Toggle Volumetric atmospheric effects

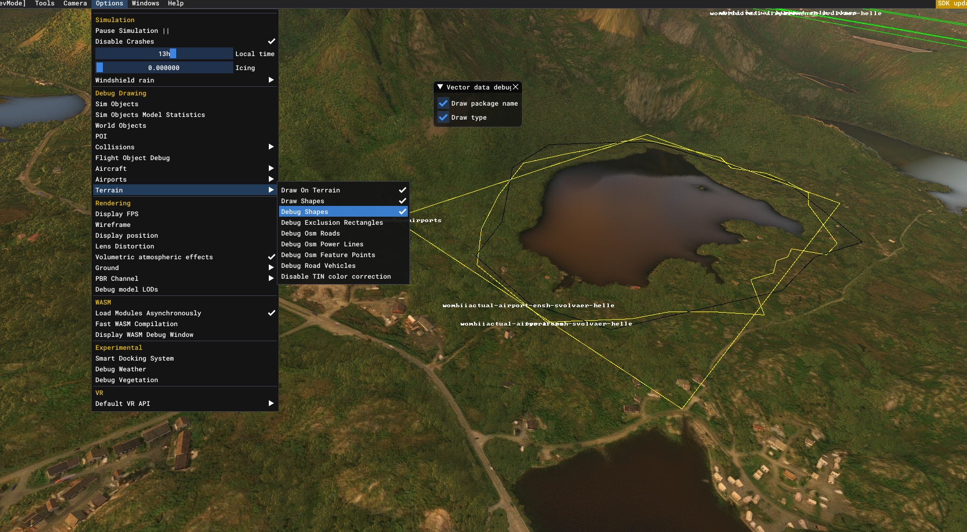(185, 257)
